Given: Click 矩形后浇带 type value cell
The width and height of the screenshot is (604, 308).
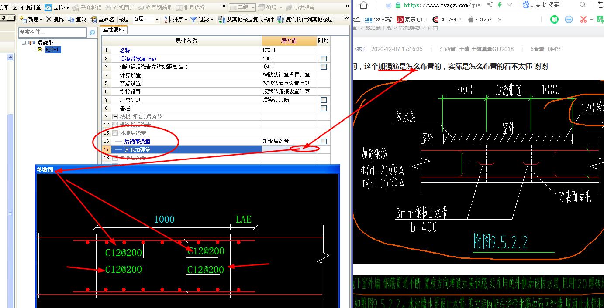Looking at the screenshot, I should (289, 141).
